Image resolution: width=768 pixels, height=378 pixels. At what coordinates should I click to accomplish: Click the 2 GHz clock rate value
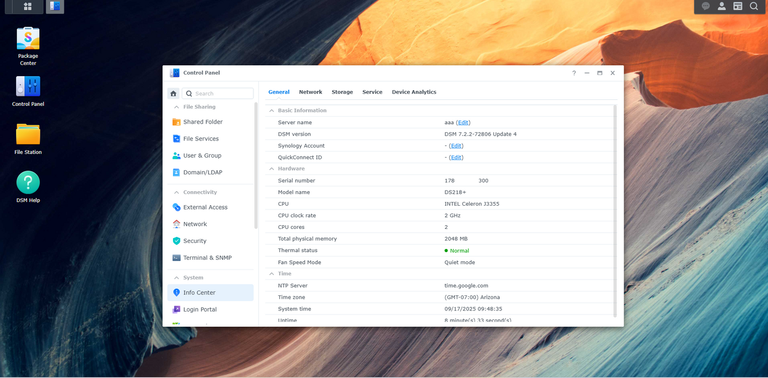point(452,215)
